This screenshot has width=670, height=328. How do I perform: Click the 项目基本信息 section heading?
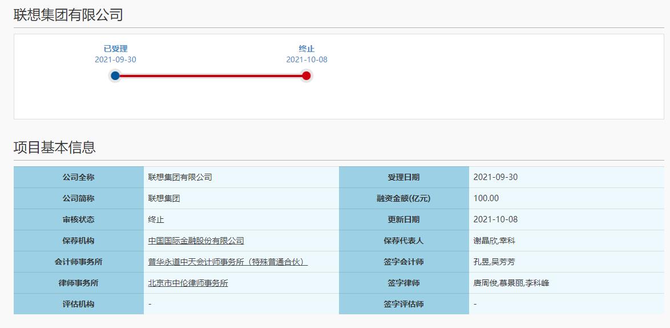pos(55,147)
